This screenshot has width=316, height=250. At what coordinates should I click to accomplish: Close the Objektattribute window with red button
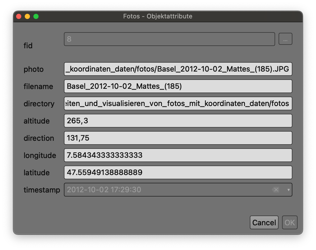point(19,16)
